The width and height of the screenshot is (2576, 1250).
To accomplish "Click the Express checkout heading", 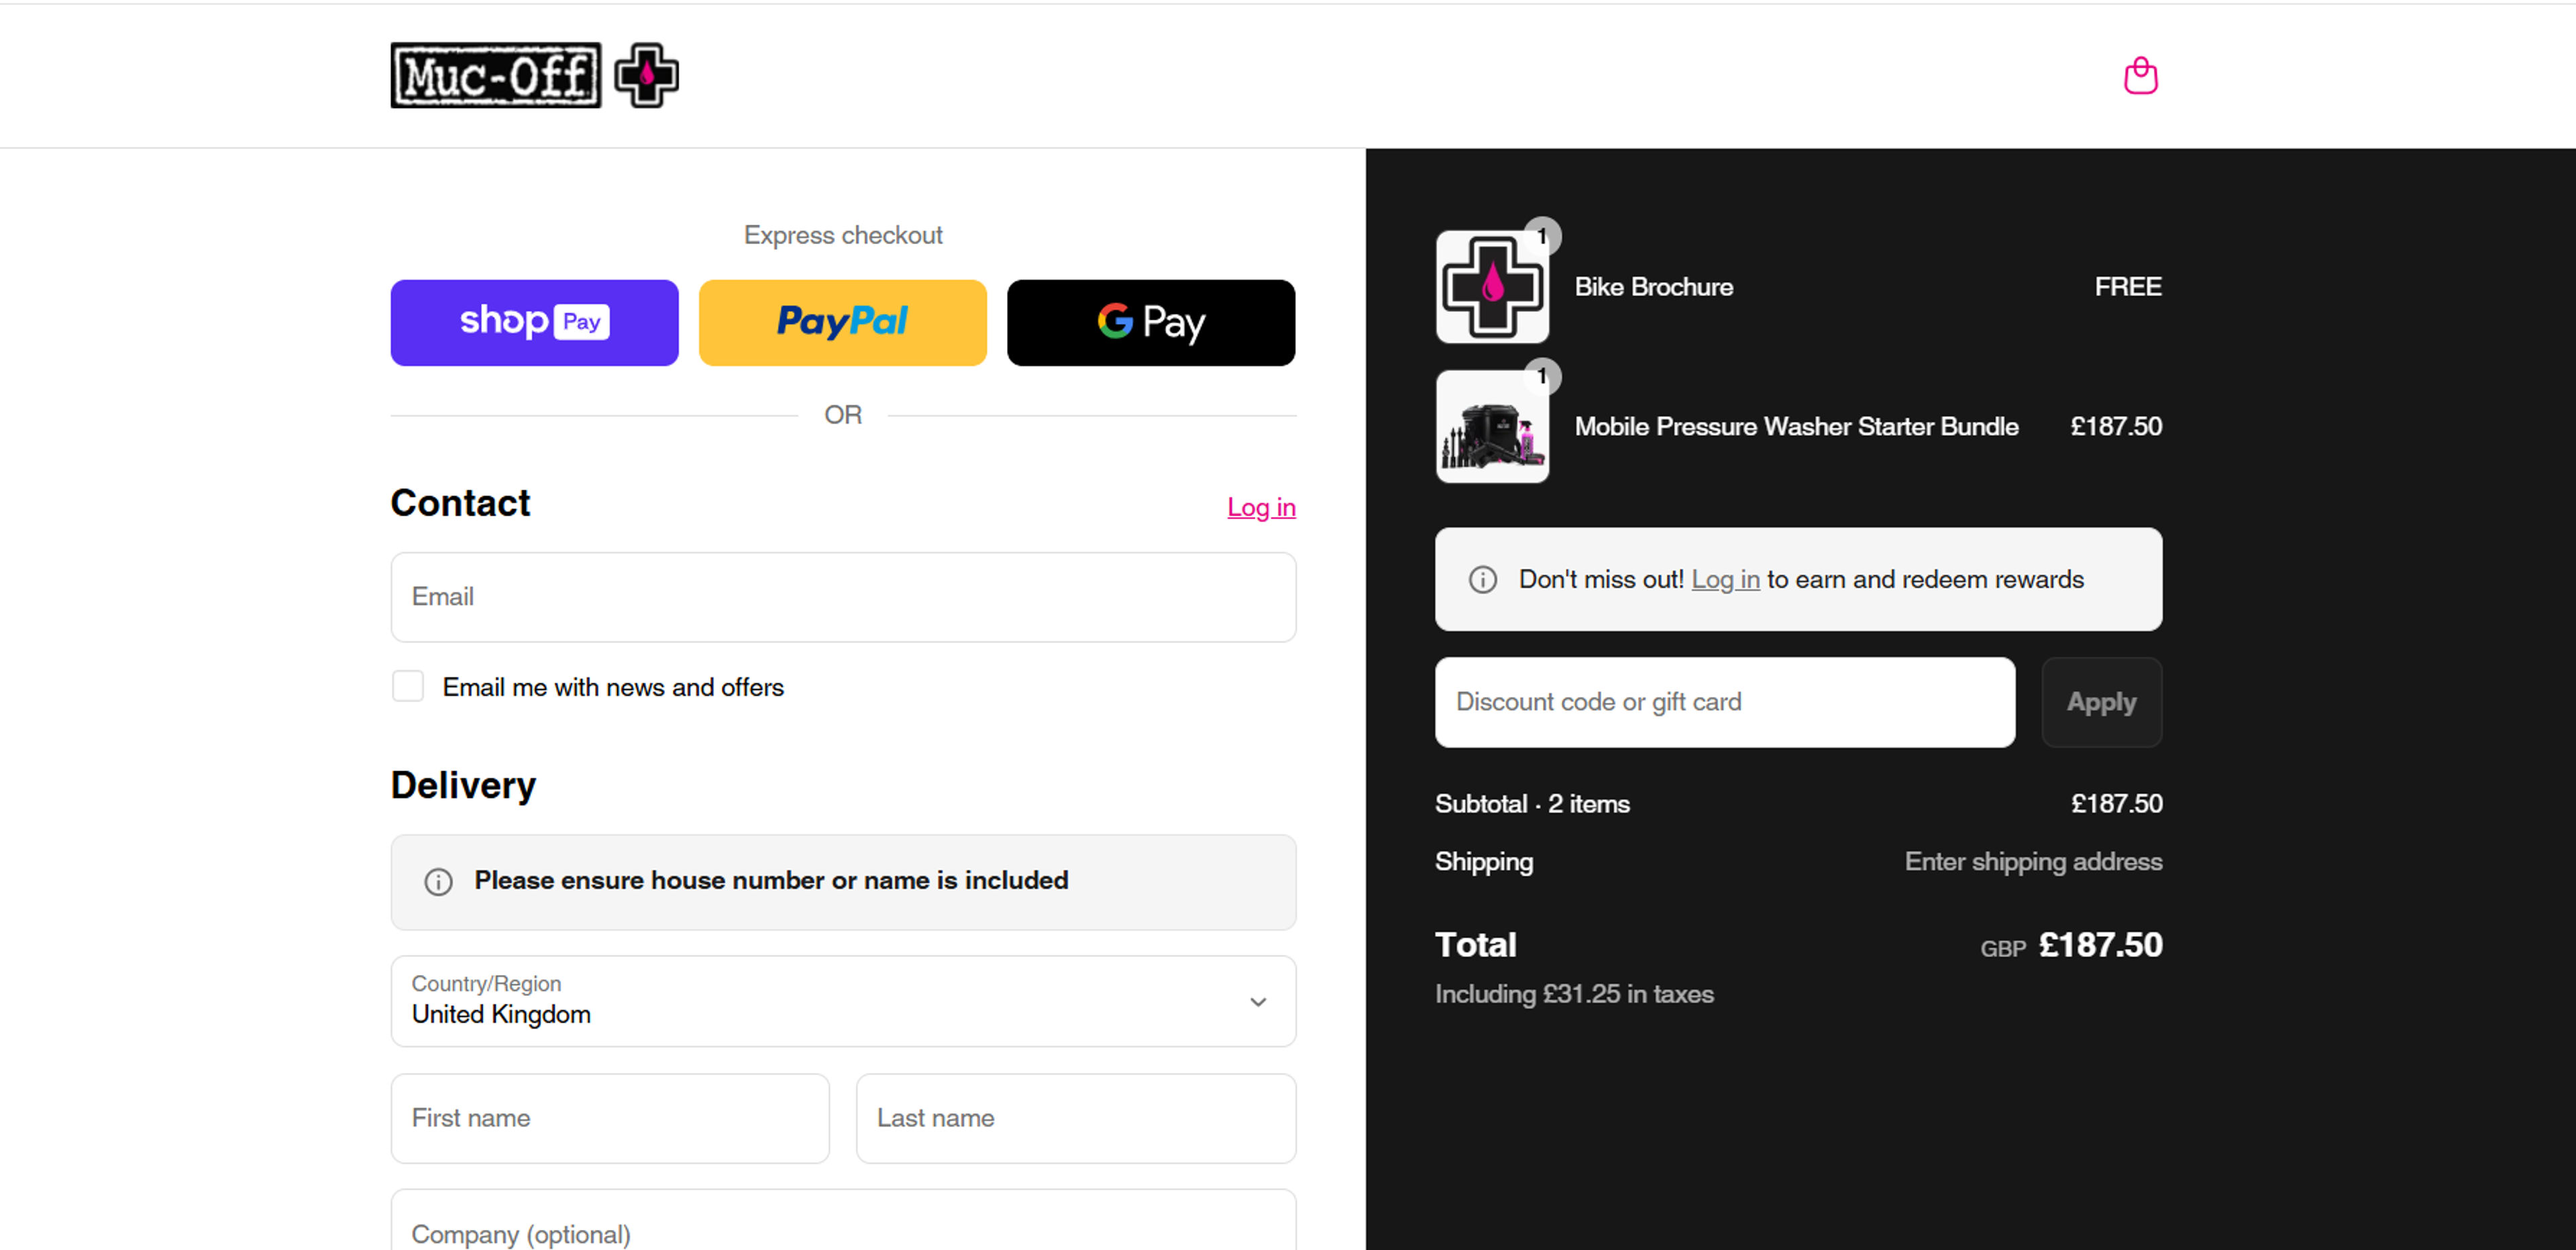I will point(843,235).
